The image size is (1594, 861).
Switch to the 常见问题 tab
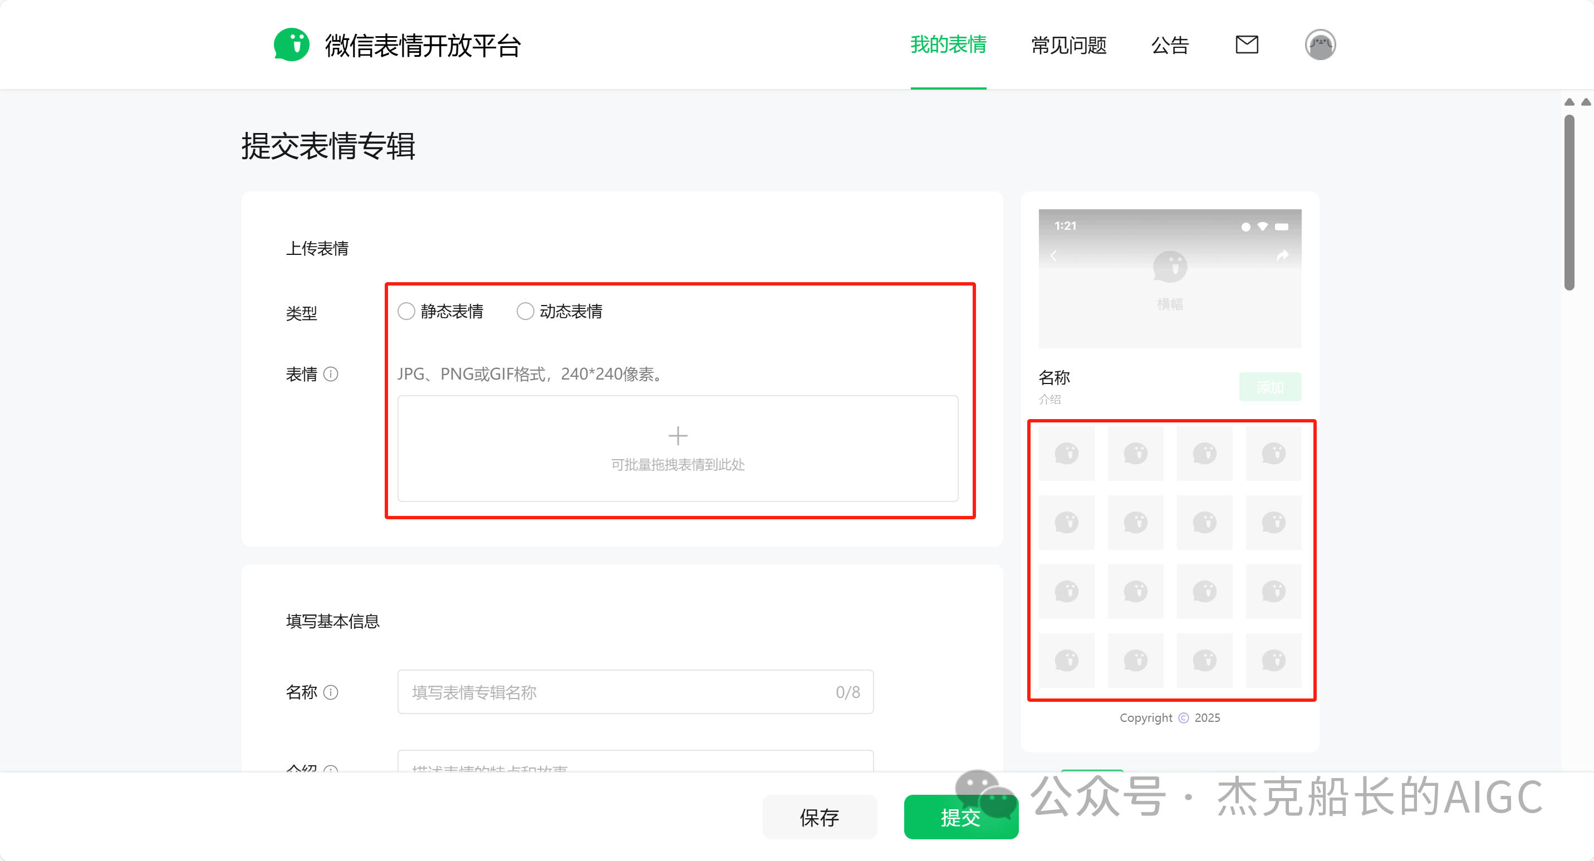[x=1068, y=45]
